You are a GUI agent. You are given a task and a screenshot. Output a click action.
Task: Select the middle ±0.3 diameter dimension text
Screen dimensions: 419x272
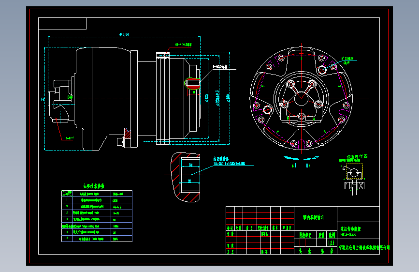click(218, 98)
